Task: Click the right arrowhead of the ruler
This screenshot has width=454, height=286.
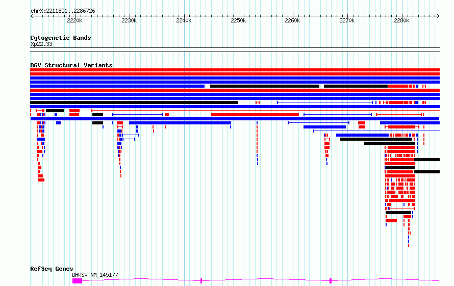Action: (x=438, y=16)
